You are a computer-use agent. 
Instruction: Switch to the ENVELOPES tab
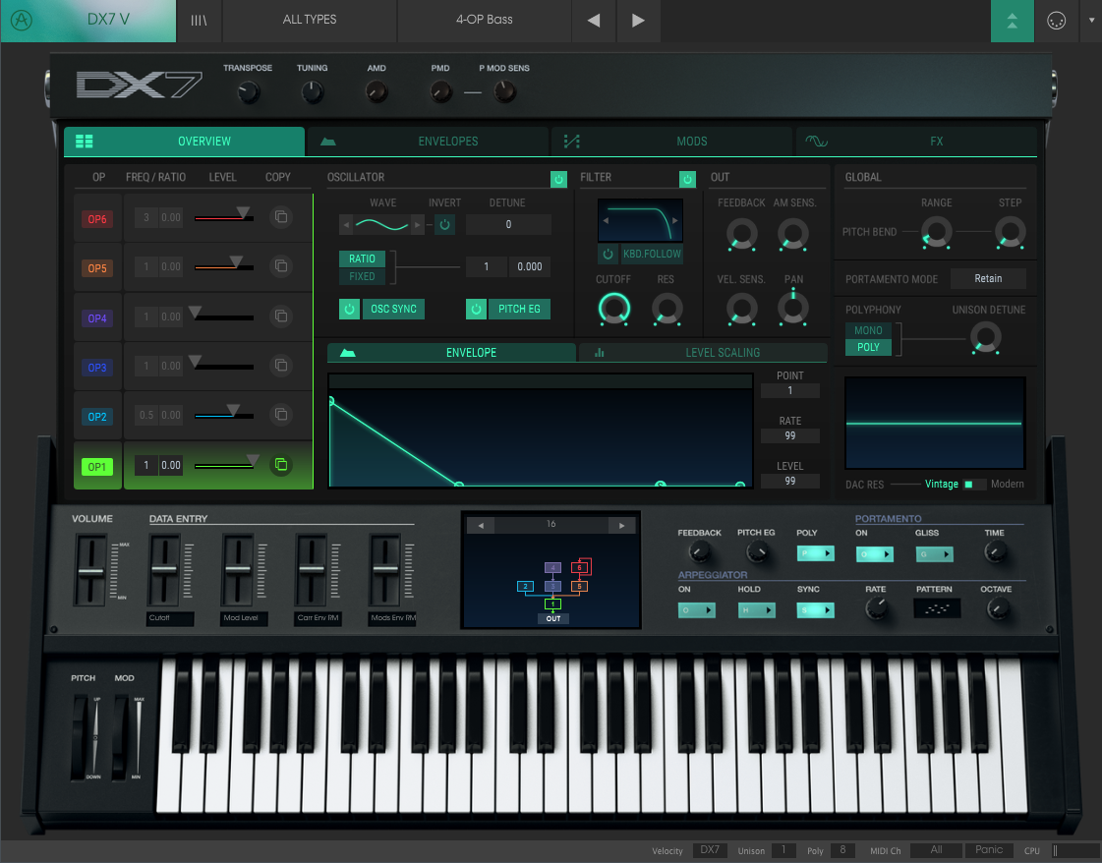point(428,141)
